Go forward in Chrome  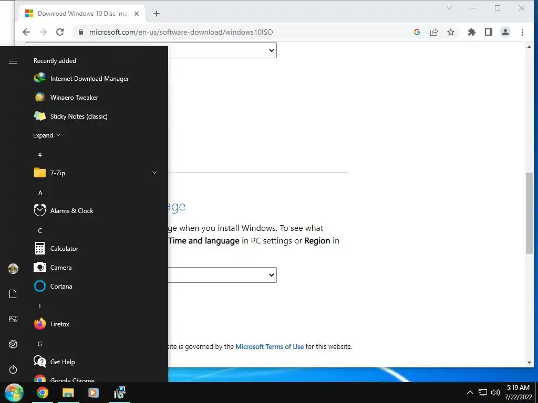pos(43,32)
